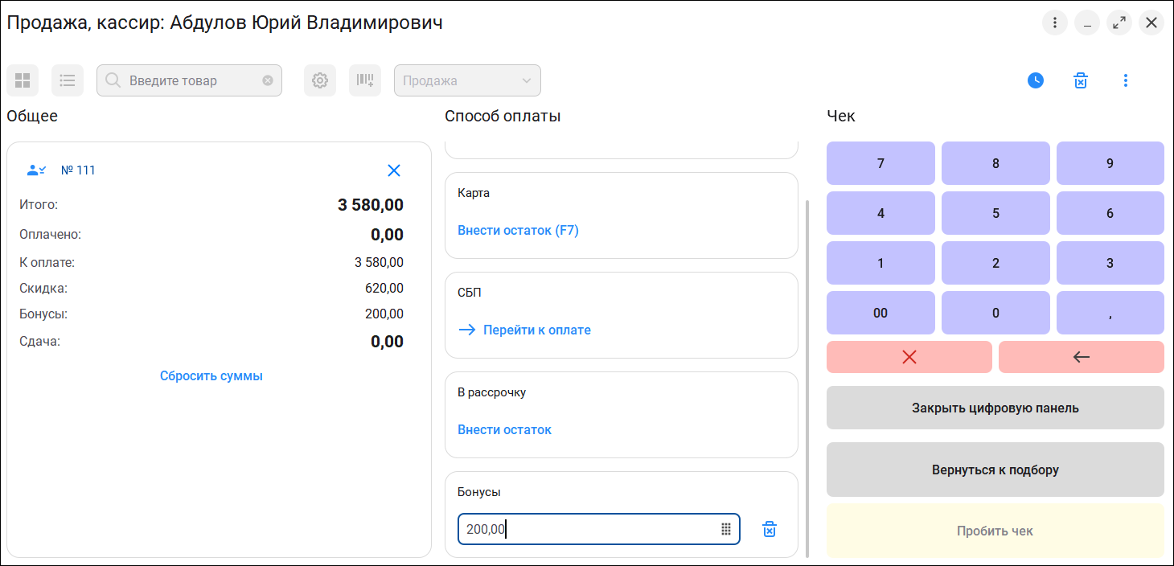Click the add barcode icon
This screenshot has width=1174, height=566.
click(x=365, y=80)
